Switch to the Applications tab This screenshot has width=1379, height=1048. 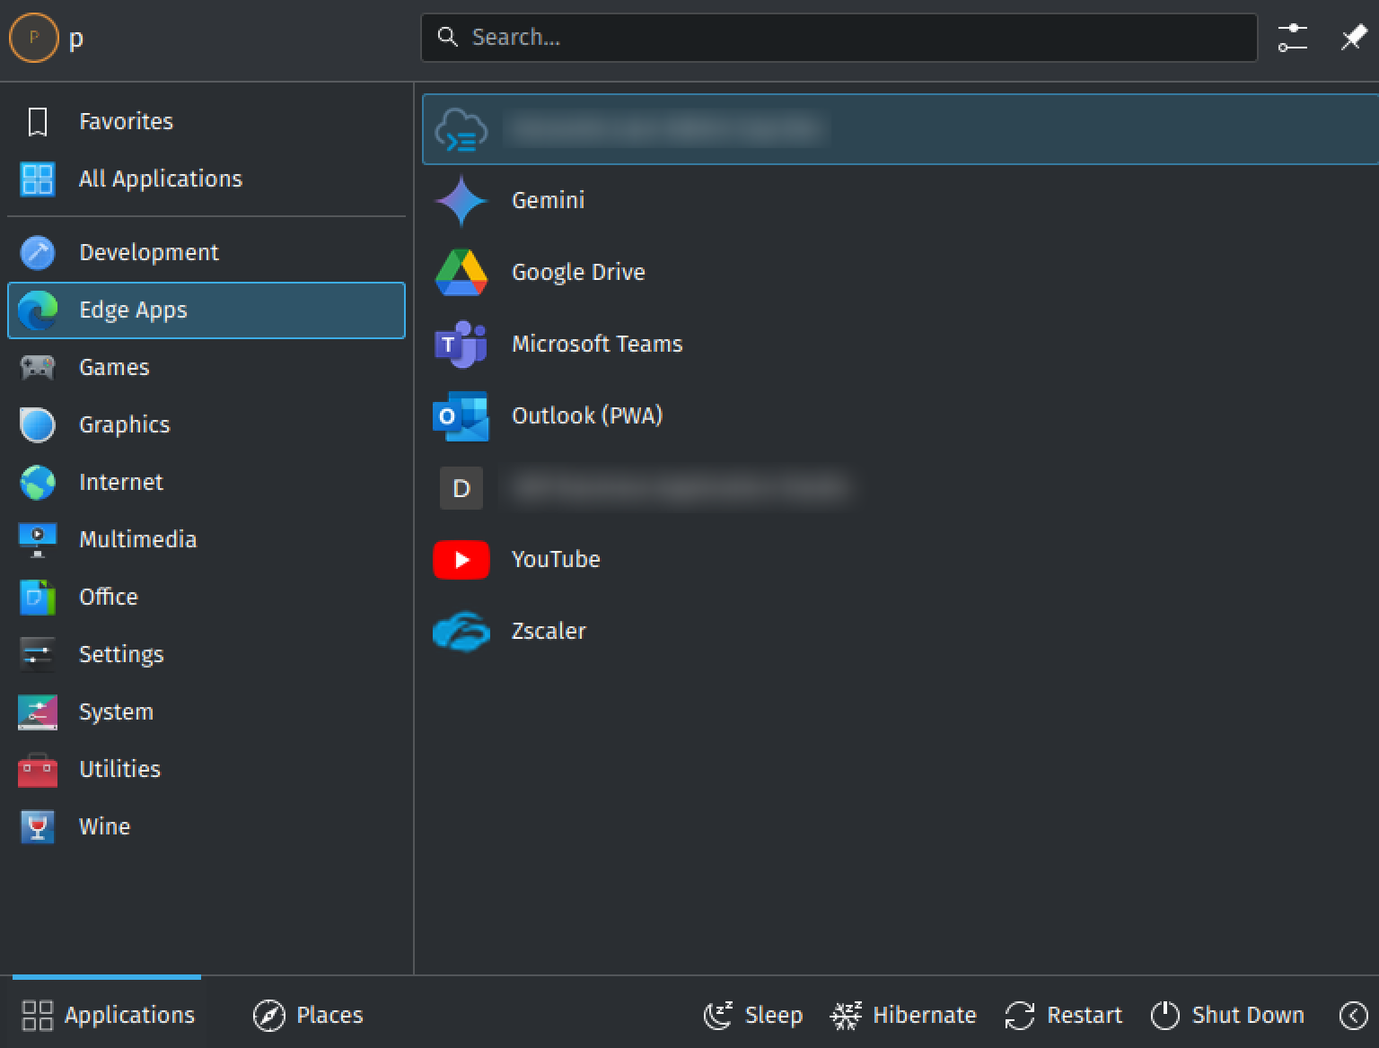(108, 1015)
